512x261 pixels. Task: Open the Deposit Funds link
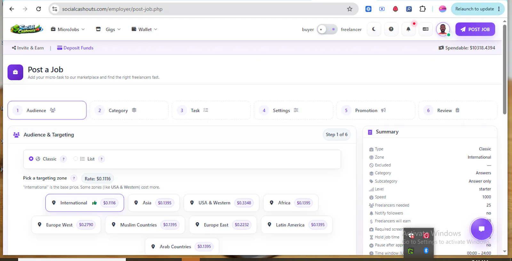pyautogui.click(x=75, y=48)
